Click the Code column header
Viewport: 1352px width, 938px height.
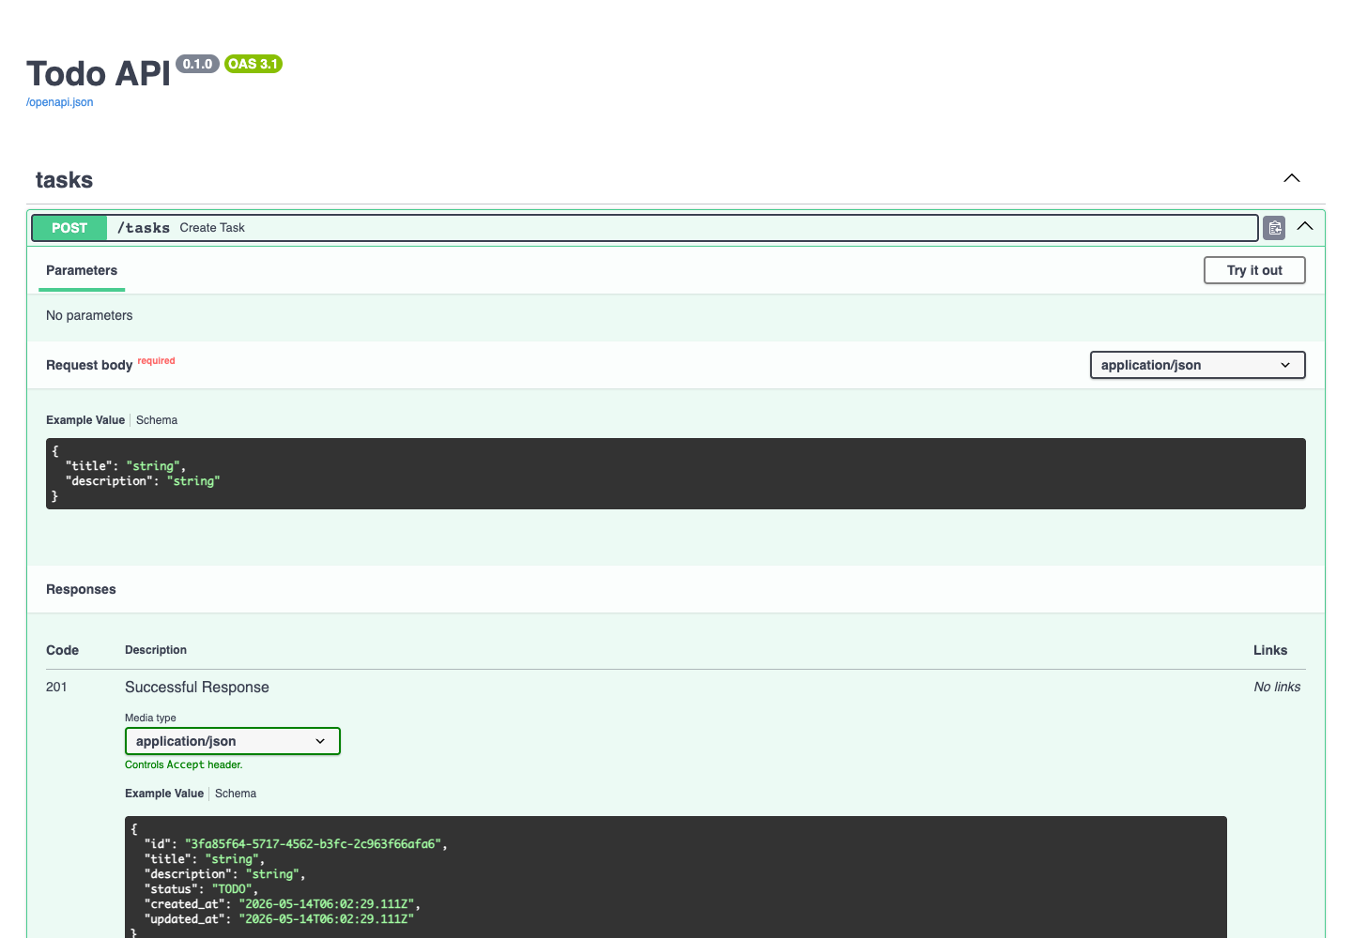pyautogui.click(x=62, y=650)
